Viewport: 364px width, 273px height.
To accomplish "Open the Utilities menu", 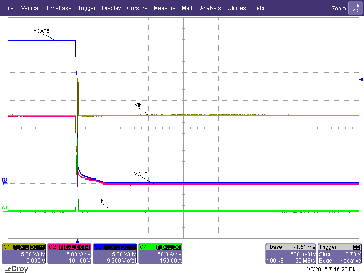I will [237, 8].
